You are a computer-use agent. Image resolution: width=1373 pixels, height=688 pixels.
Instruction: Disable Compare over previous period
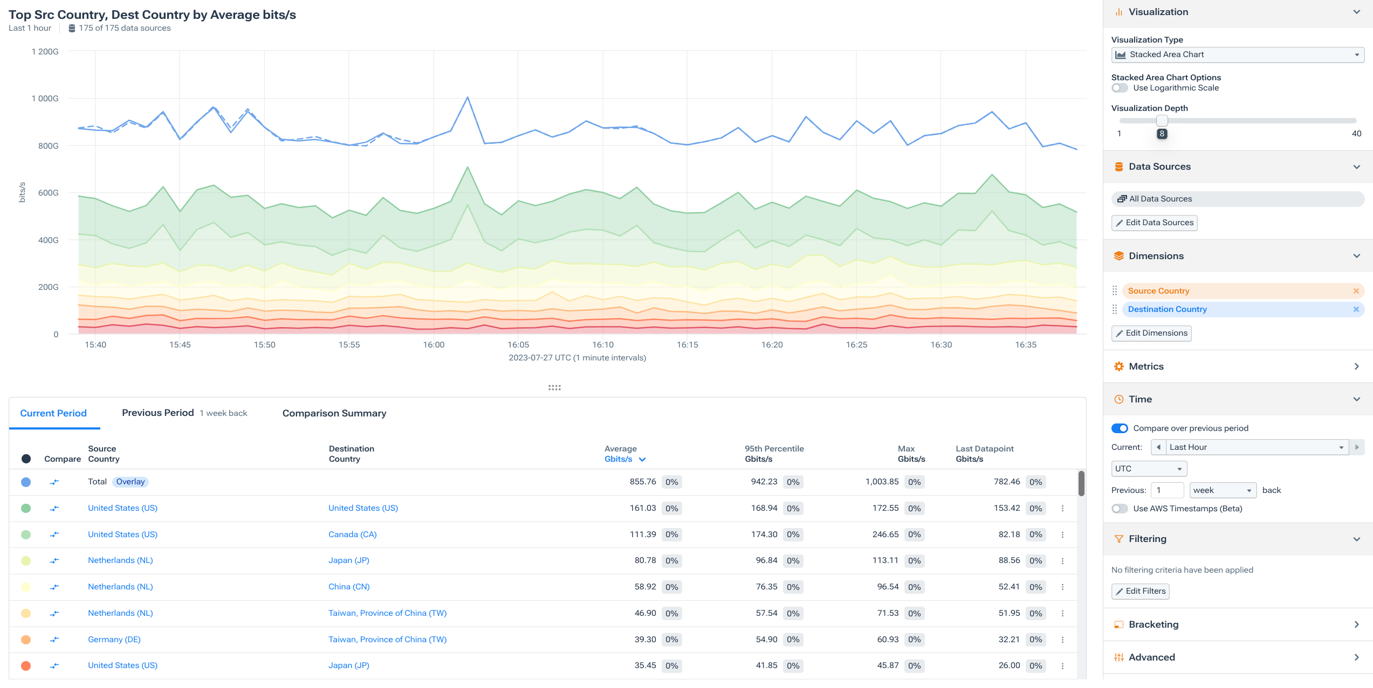1120,428
